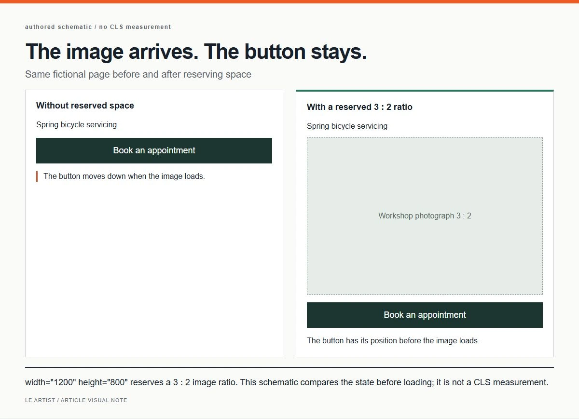Screen dimensions: 579x419
Task: Click the 'With a reserved 3 : 2 ratio' title
Action: pos(359,107)
